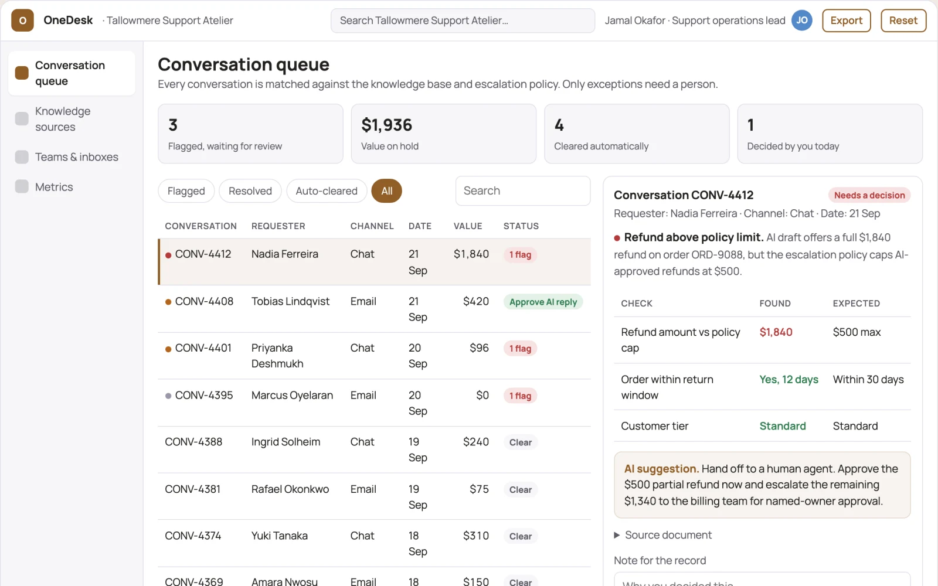Screen dimensions: 938x586
Task: Click the Clear badge for Ingrid Solheim
Action: (x=521, y=442)
